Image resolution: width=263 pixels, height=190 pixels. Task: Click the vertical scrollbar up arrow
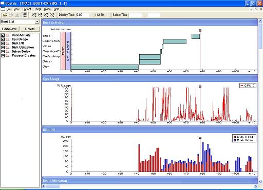point(260,21)
